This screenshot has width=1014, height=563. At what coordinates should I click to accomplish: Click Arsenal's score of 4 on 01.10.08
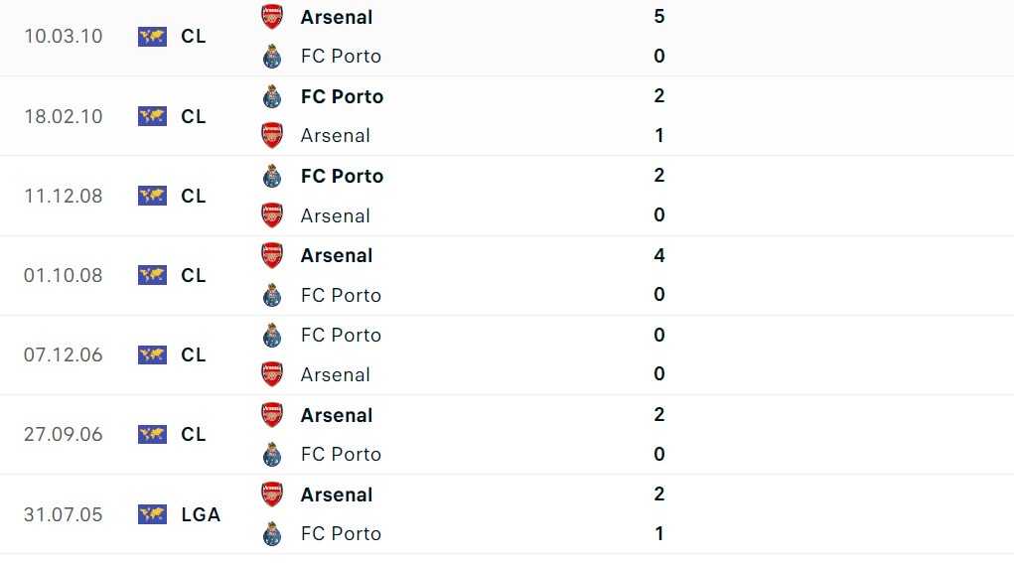pos(659,255)
